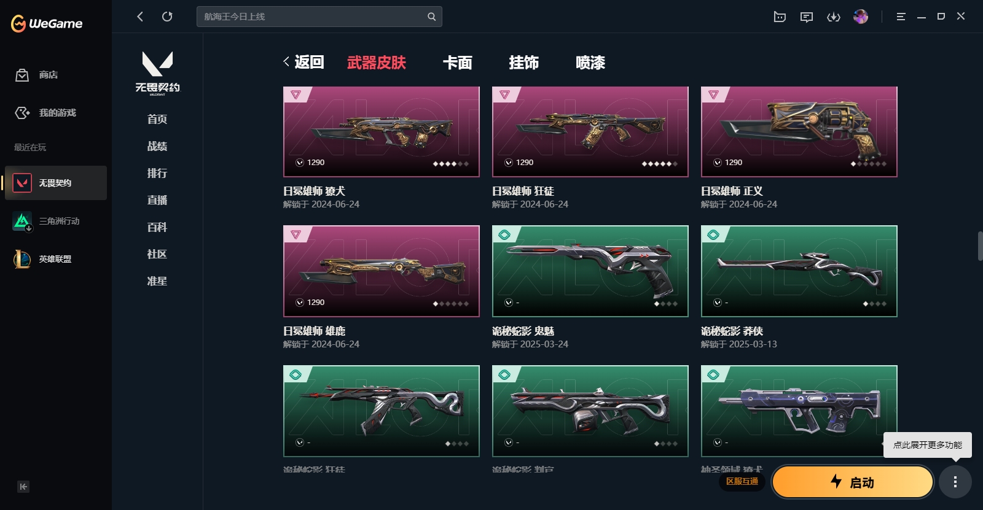Click the back navigation arrow icon
This screenshot has height=510, width=983.
pos(140,17)
